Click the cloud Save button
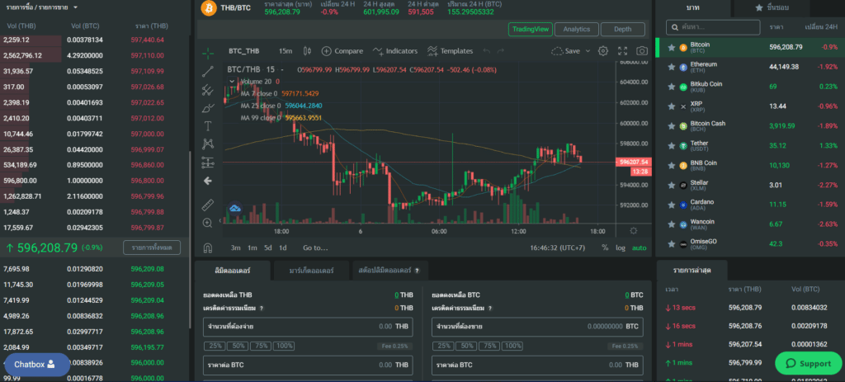This screenshot has height=382, width=845. point(566,51)
